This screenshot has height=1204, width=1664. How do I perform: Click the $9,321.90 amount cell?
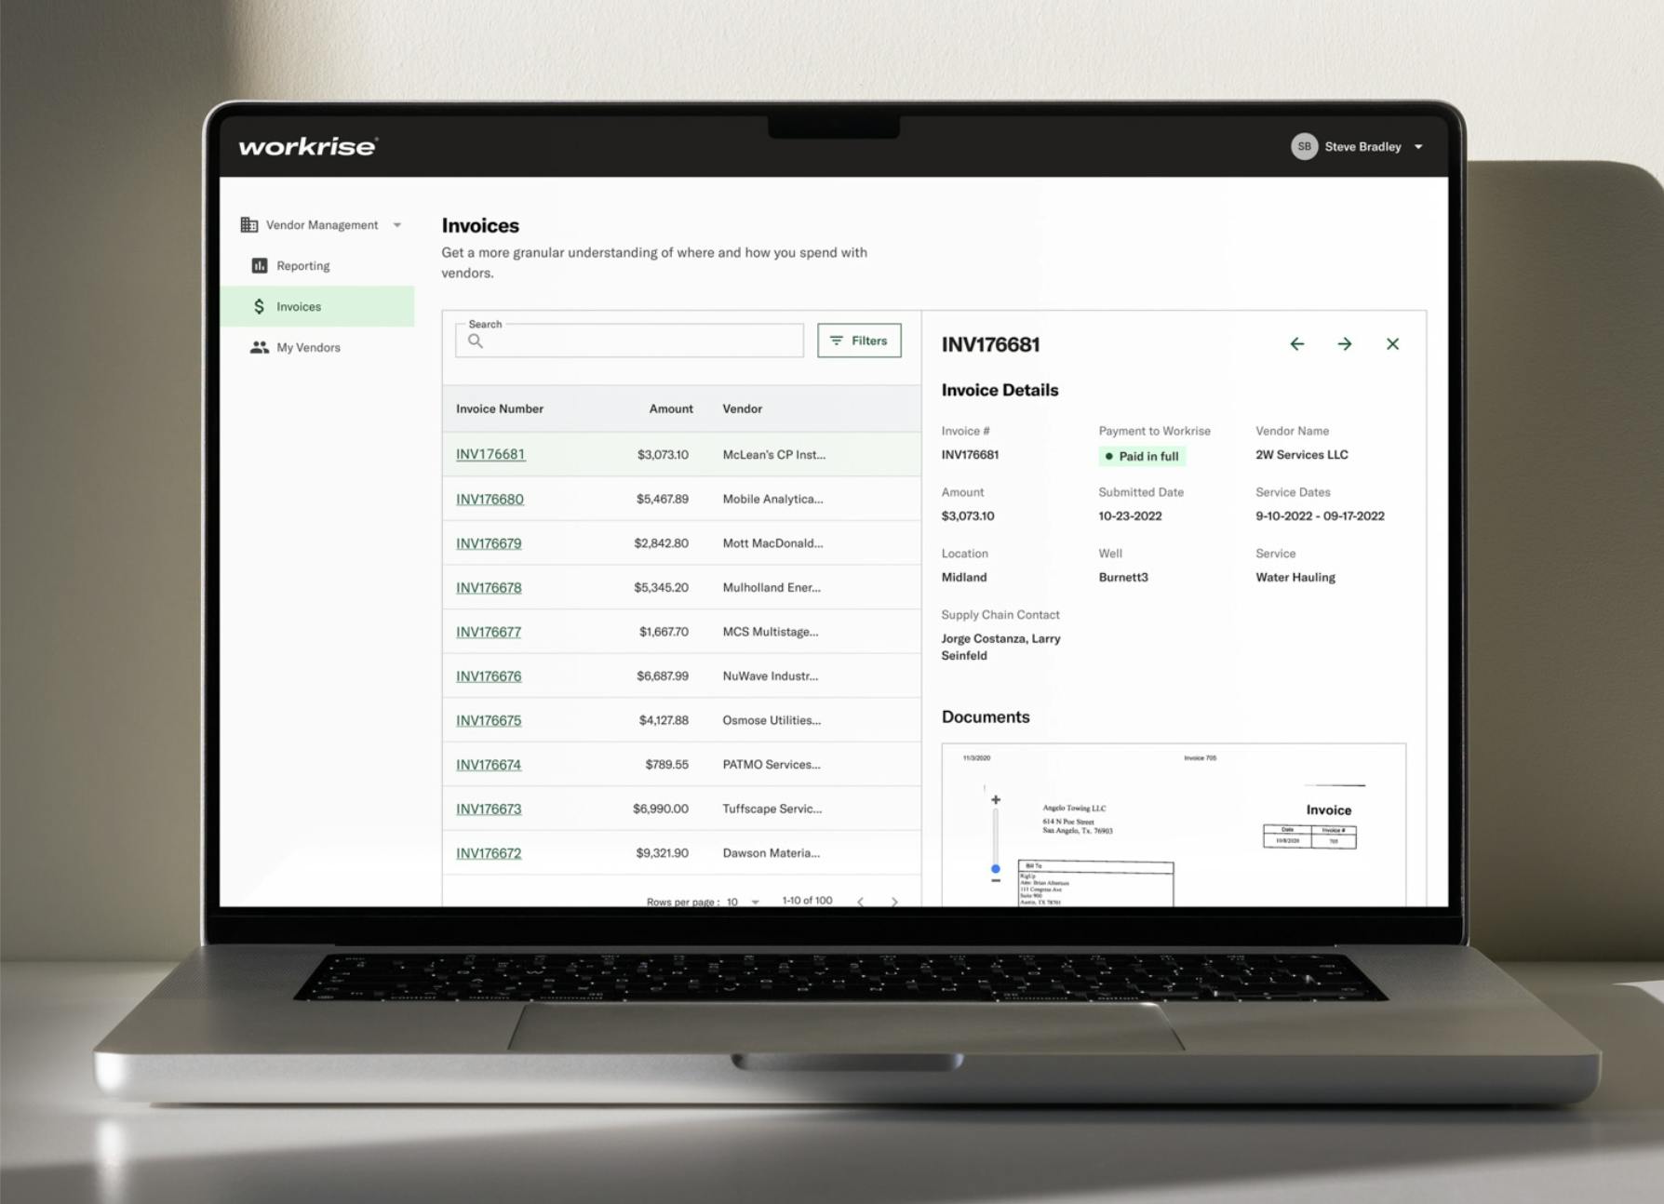coord(663,853)
